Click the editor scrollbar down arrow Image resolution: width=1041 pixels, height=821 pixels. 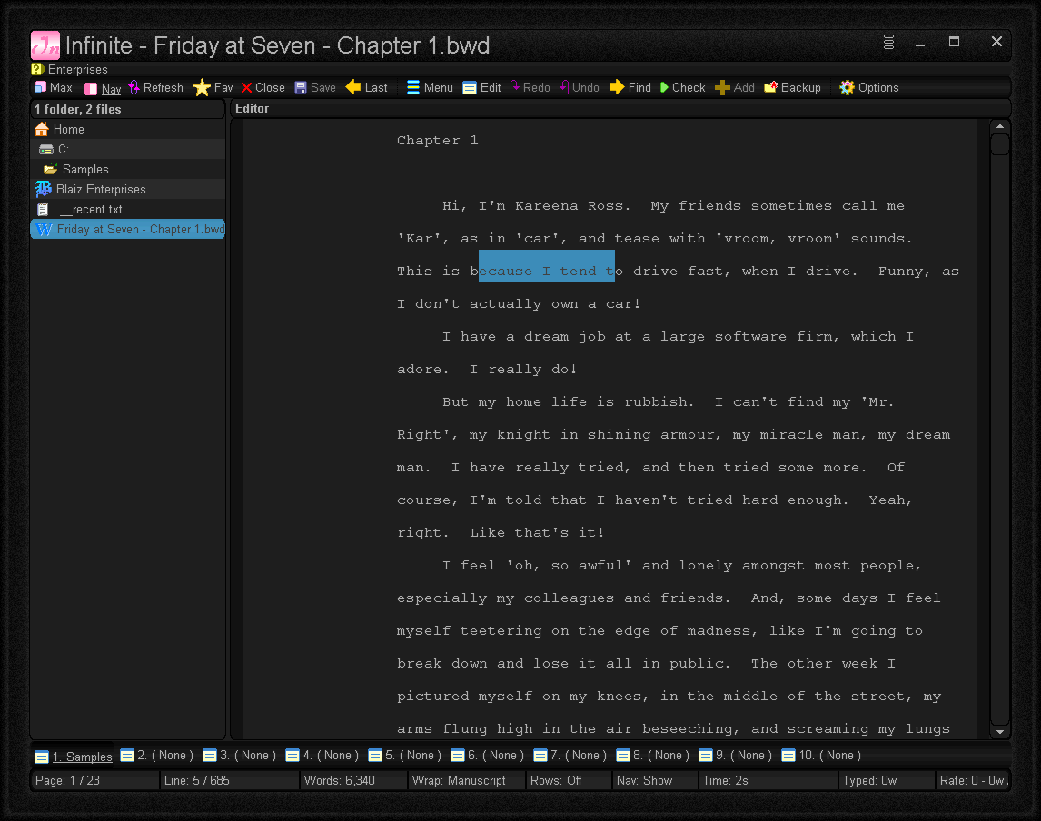(1000, 731)
